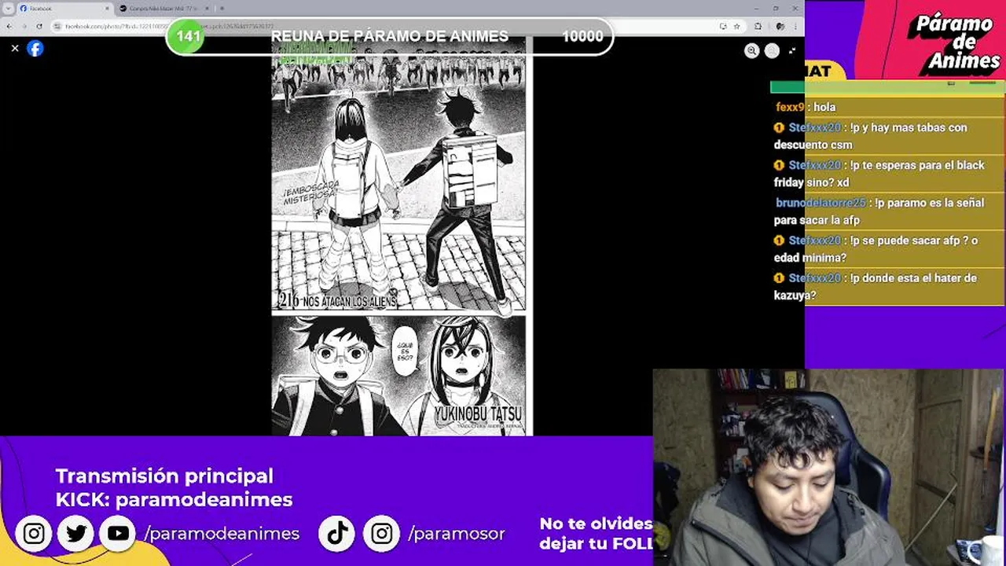
Task: Click the 'KICK: paramodeanimes' text
Action: click(174, 500)
